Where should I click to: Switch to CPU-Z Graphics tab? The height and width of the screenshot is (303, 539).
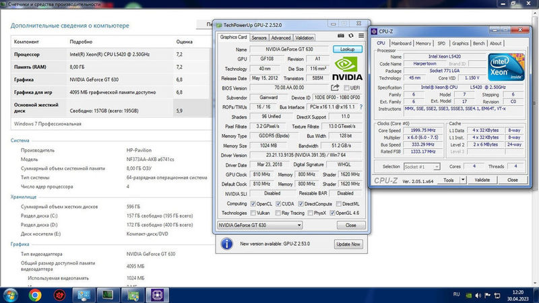[460, 43]
